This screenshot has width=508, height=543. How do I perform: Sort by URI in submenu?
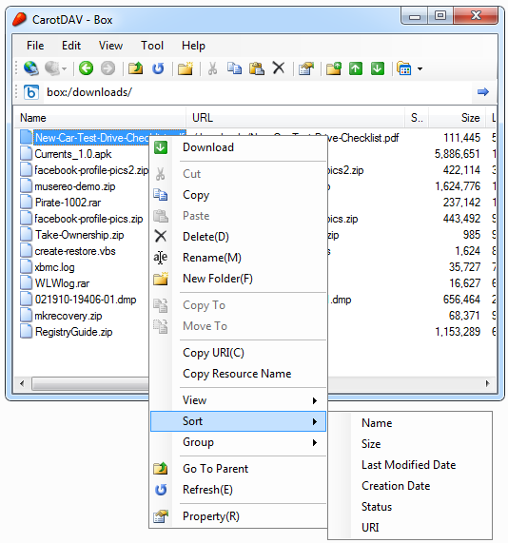pos(410,528)
